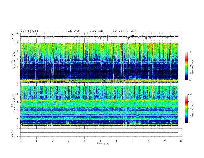Click the "4" kHz tick on ch.1 spectrogram

click(x=18, y=67)
